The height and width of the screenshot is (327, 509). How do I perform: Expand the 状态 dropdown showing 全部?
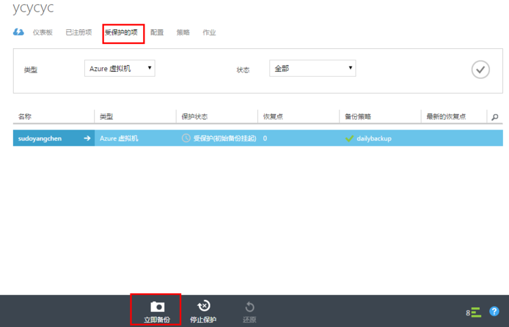point(313,68)
